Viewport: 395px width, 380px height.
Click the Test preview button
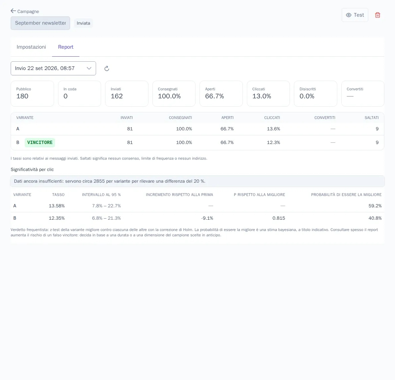355,15
